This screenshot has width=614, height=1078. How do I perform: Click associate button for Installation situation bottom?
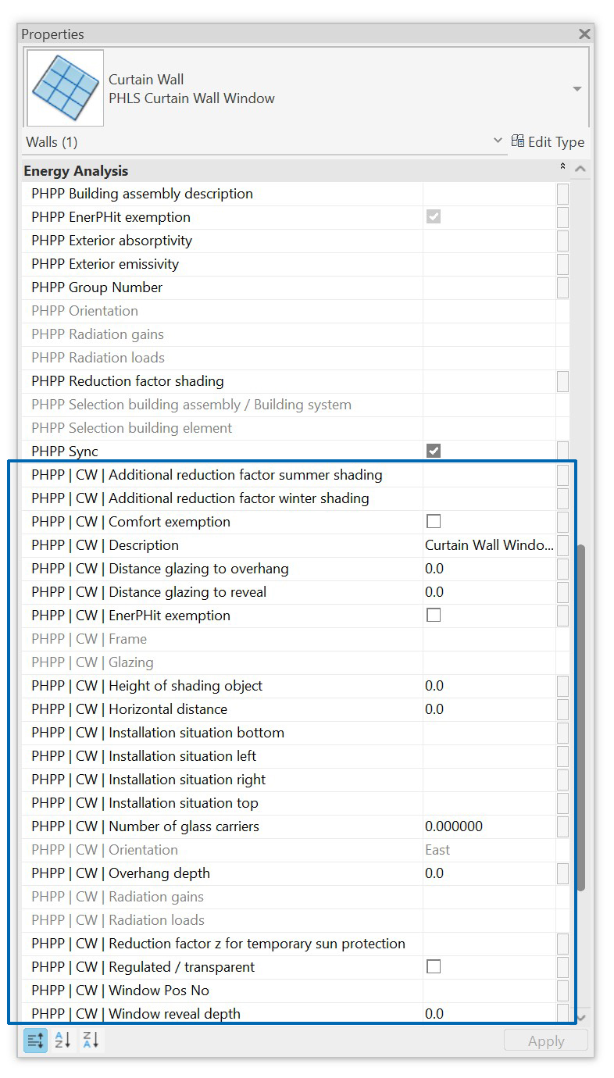[x=562, y=733]
